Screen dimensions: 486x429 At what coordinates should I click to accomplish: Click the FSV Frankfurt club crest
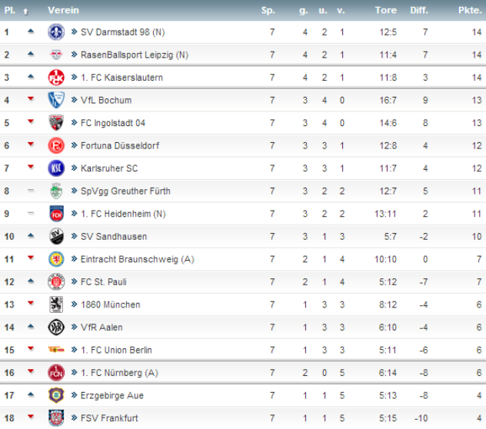pos(55,418)
